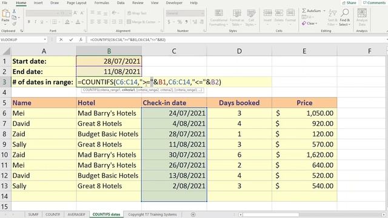Open the Name Box dropdown arrow
388x218 pixels.
tap(45, 39)
